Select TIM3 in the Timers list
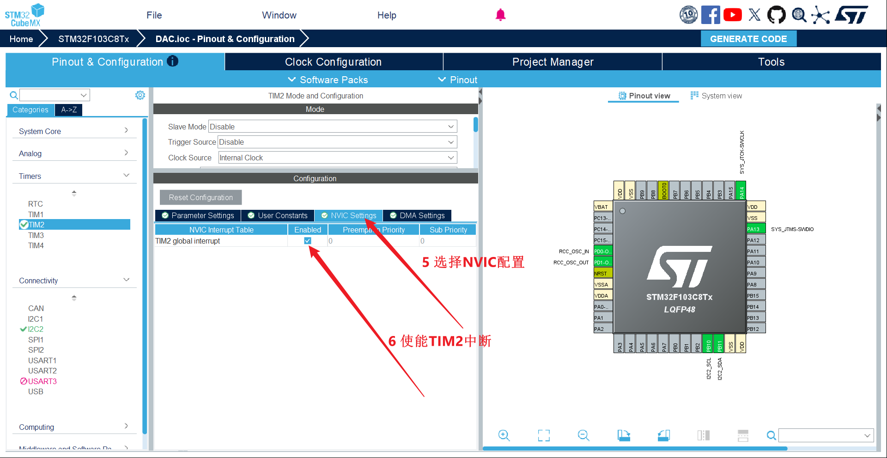This screenshot has height=458, width=887. [x=36, y=235]
